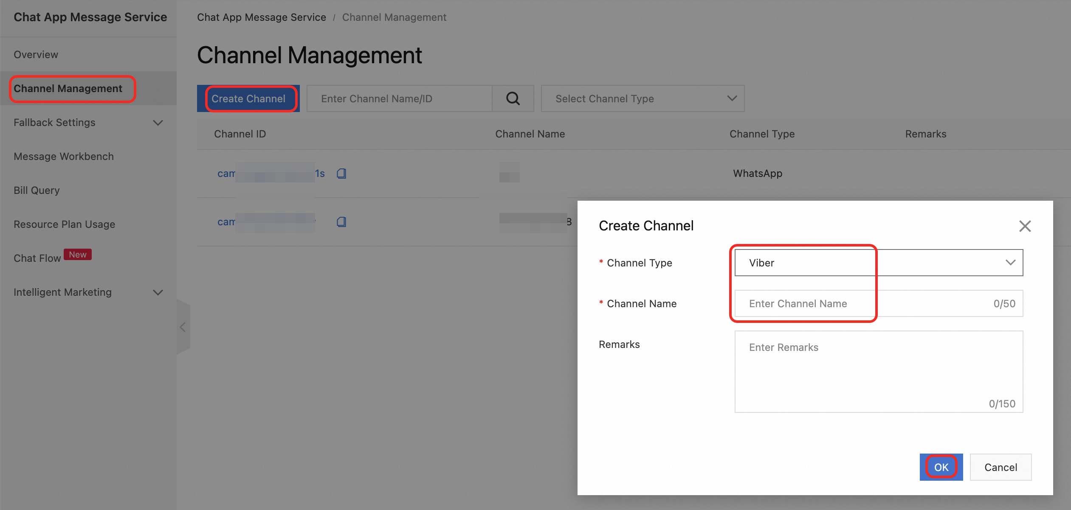Open the Select Channel Type filter
Viewport: 1071px width, 510px height.
click(642, 98)
